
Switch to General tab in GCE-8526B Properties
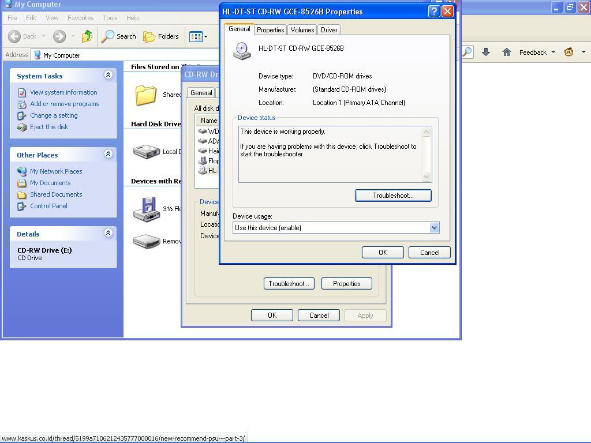(x=239, y=29)
